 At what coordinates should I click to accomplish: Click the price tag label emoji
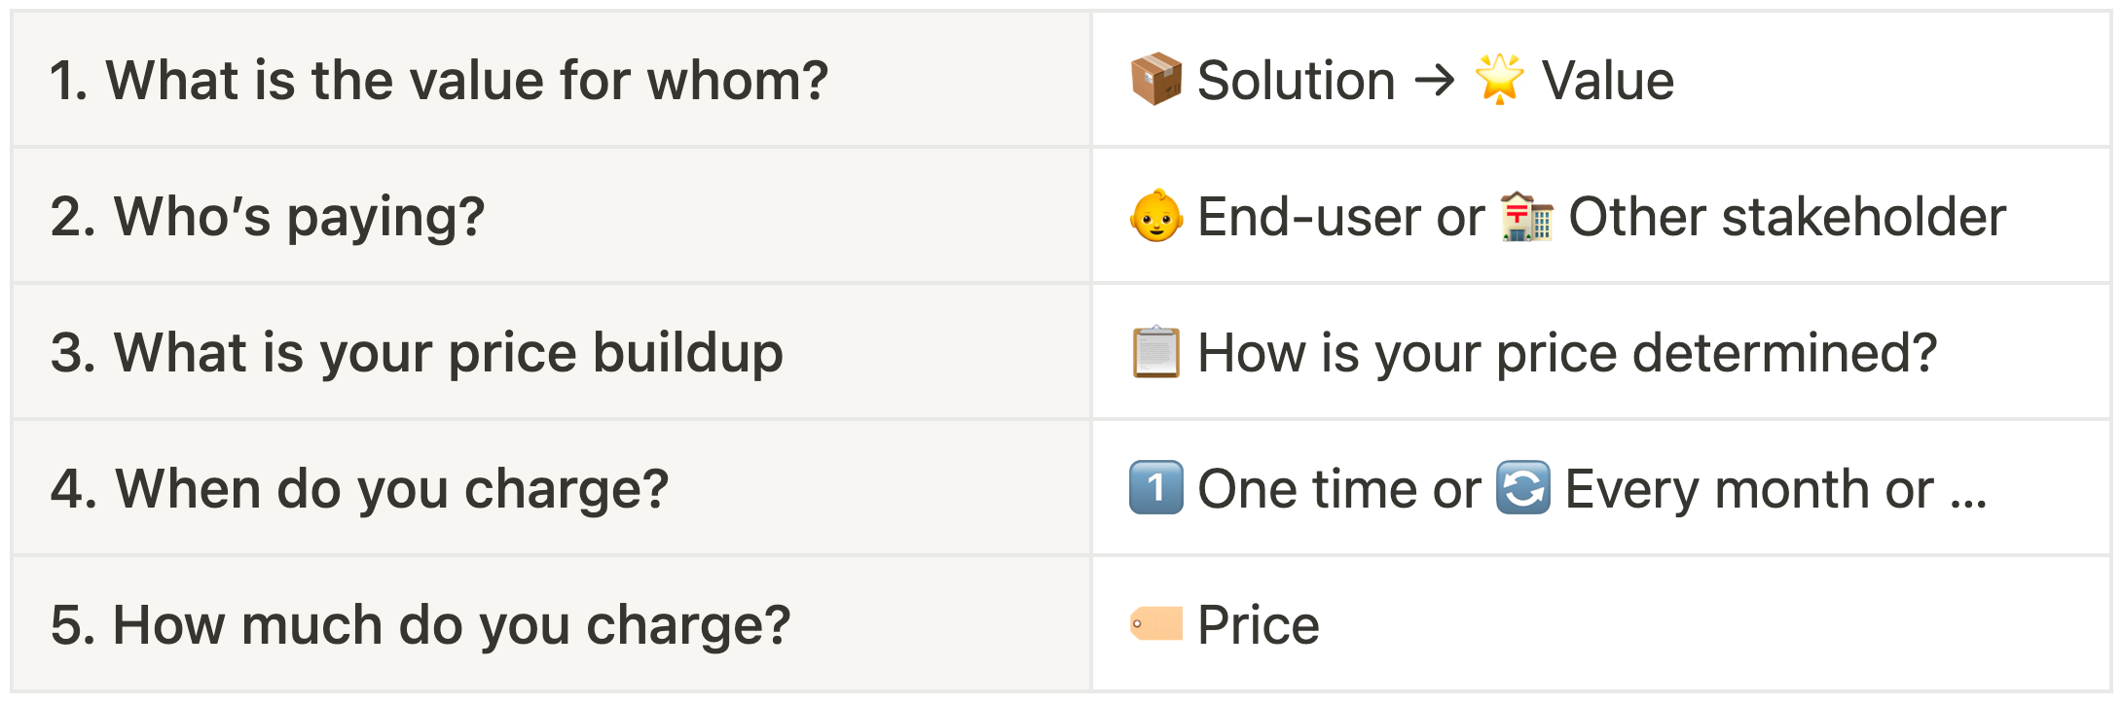[x=1156, y=624]
